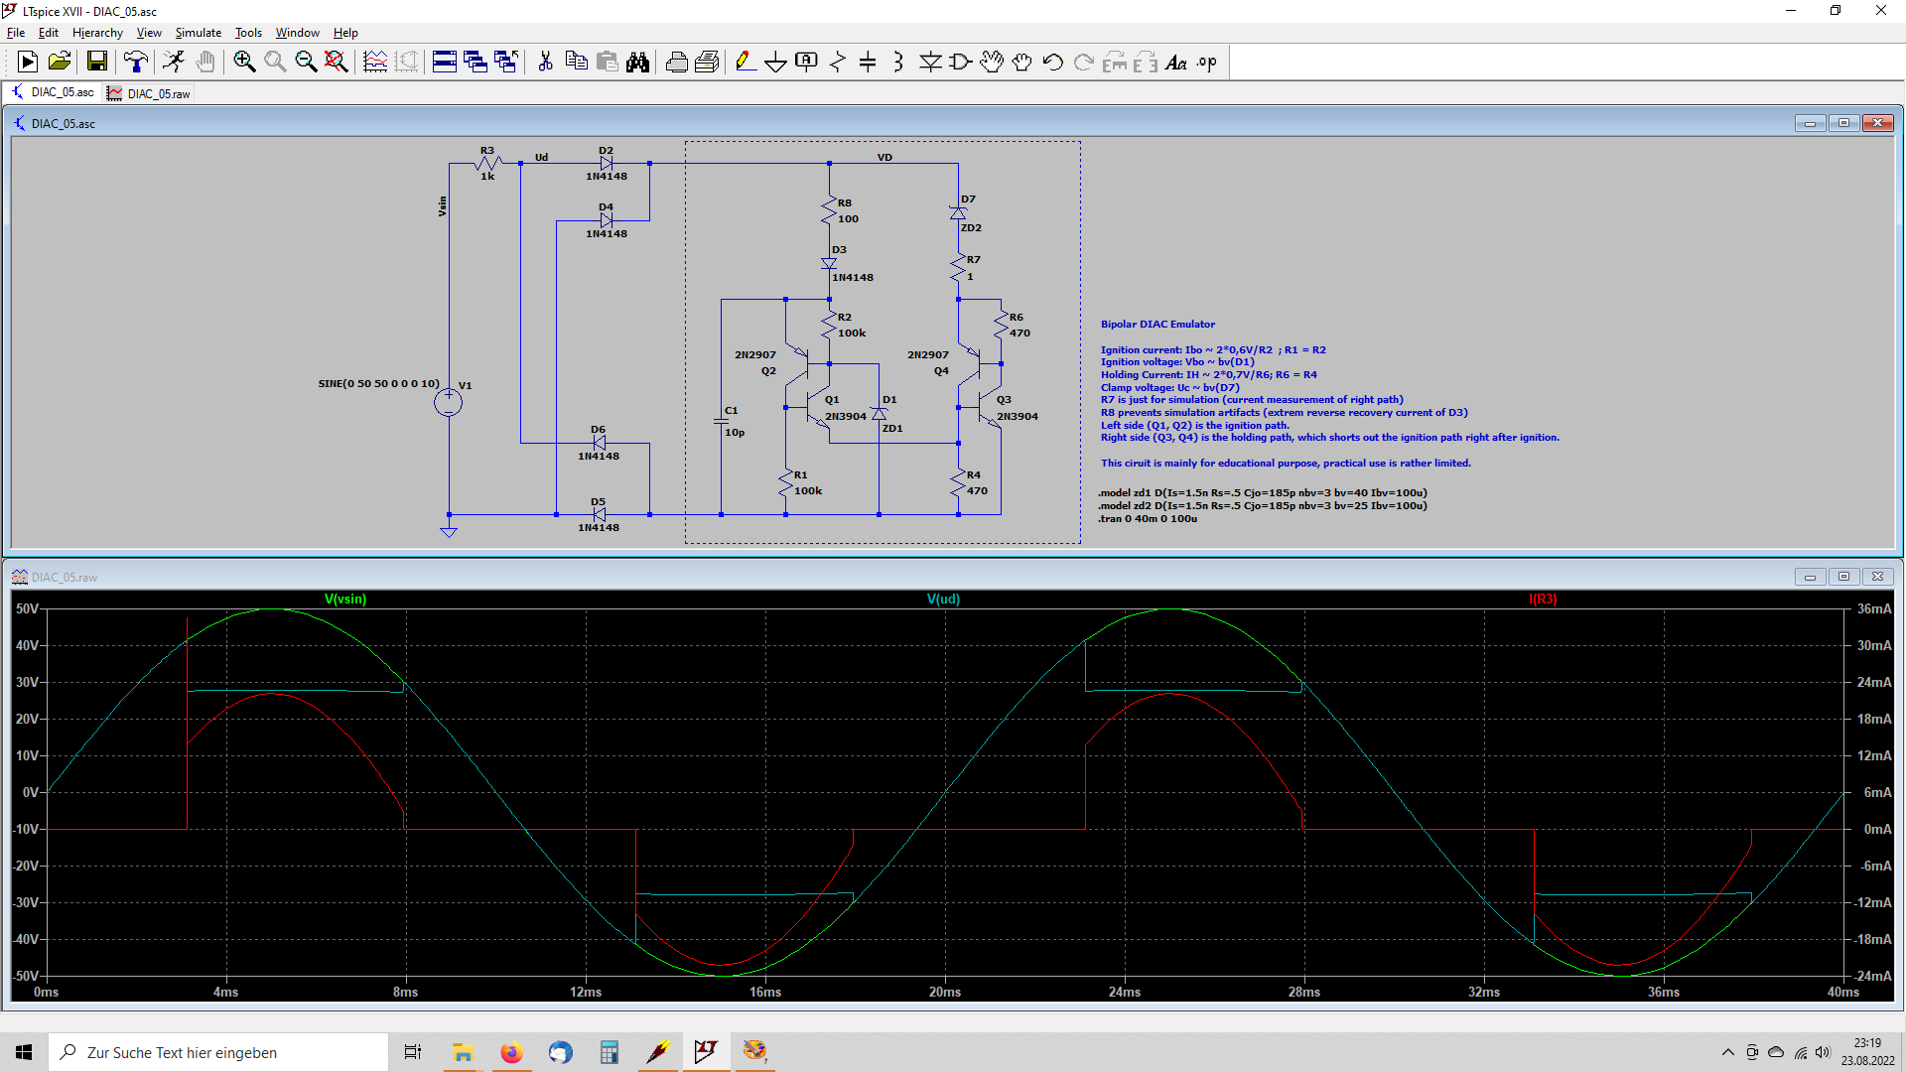Click the .model zd1 directive text
This screenshot has height=1072, width=1906.
[1263, 492]
